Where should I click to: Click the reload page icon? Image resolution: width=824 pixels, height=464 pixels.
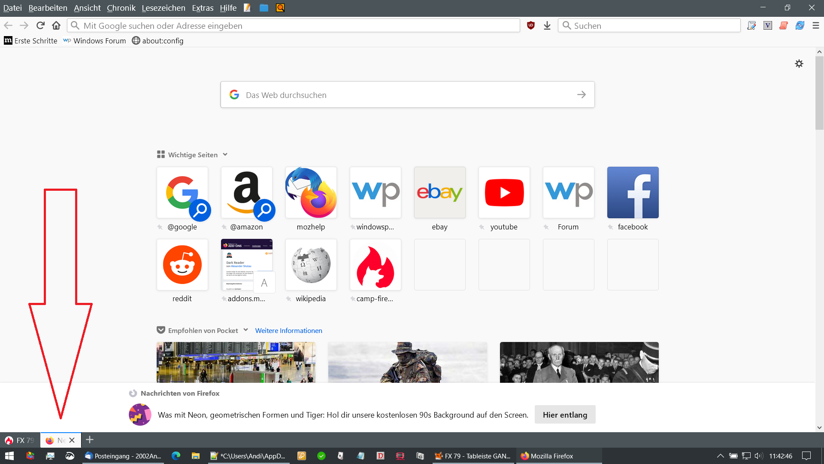pos(40,25)
